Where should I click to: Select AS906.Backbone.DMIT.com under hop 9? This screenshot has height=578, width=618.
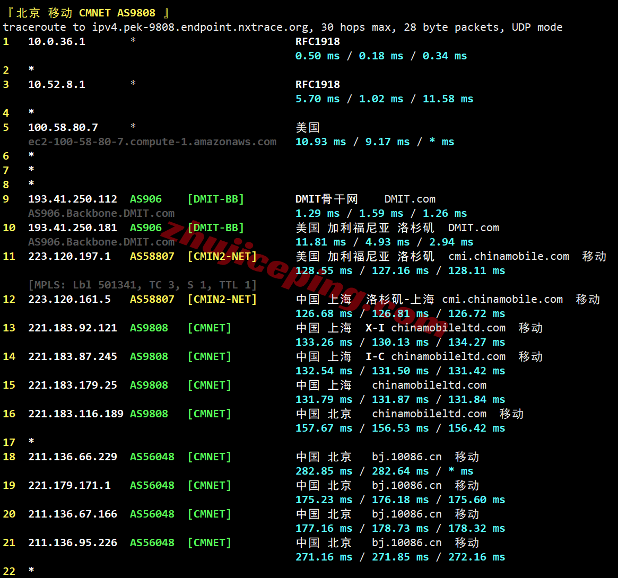point(101,213)
